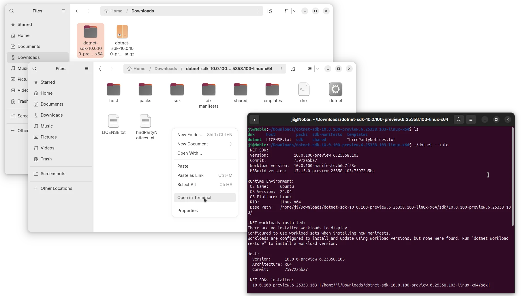Choose Open With from context menu
This screenshot has height=296, width=524.
coord(205,153)
